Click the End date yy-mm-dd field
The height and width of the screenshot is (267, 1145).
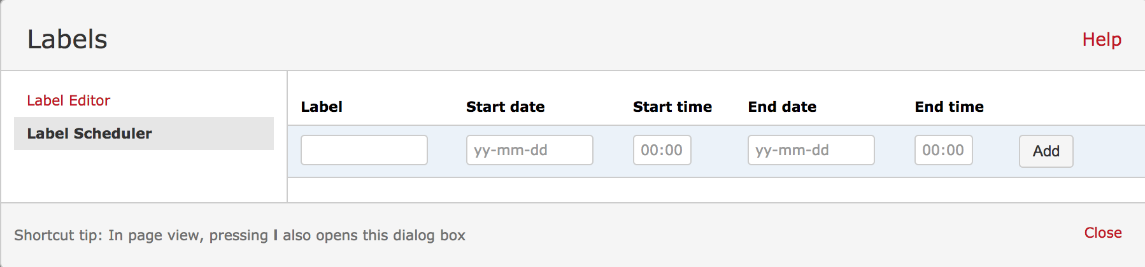point(811,150)
